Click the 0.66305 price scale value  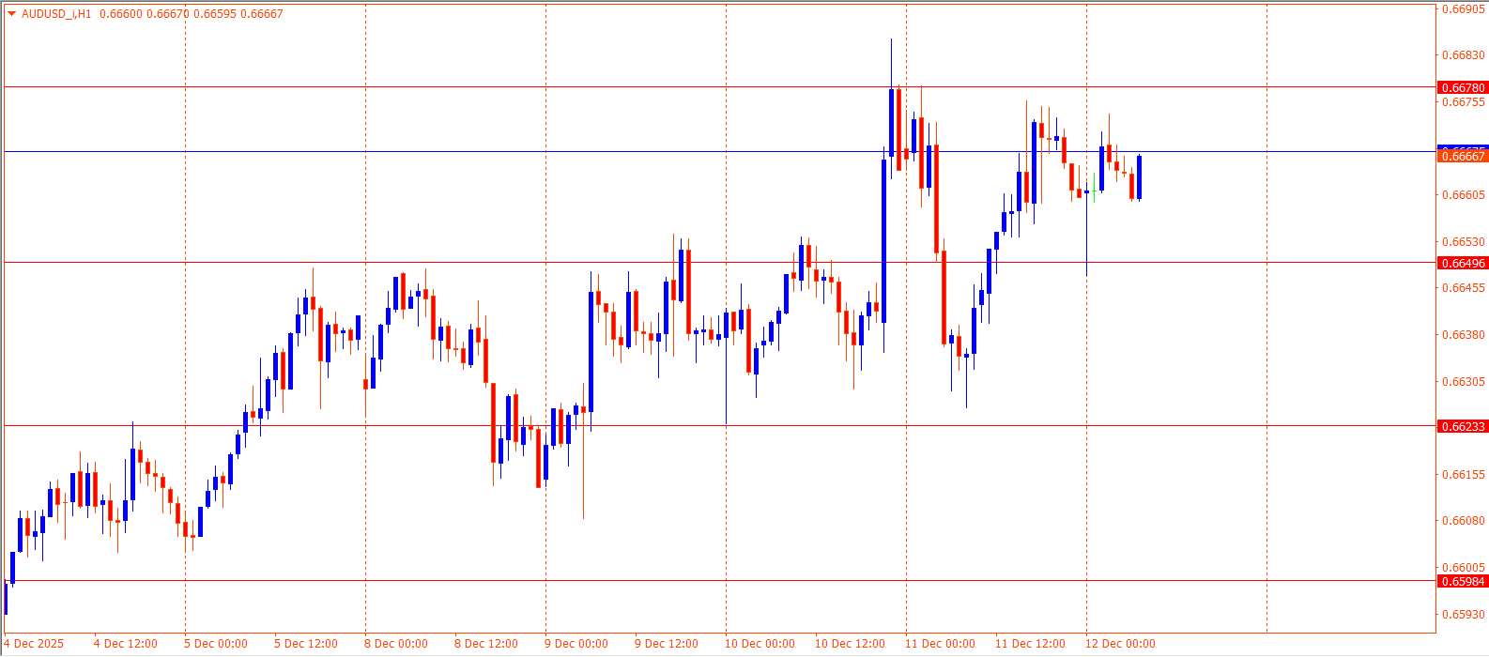(x=1463, y=382)
